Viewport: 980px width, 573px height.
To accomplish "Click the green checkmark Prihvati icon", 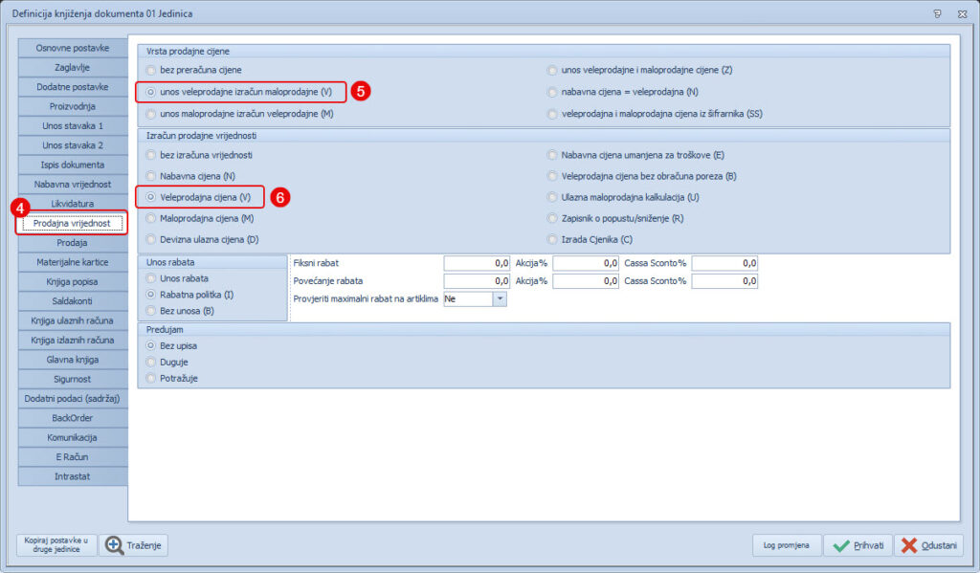I will point(841,545).
